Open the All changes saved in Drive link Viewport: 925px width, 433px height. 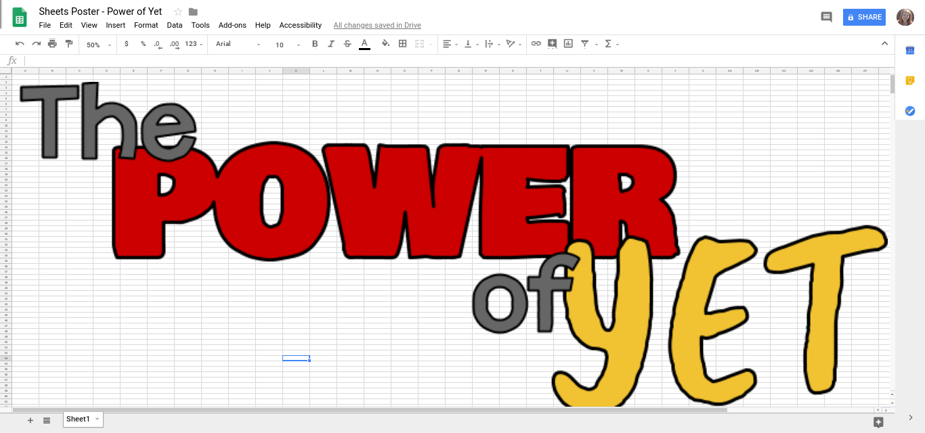(x=377, y=25)
